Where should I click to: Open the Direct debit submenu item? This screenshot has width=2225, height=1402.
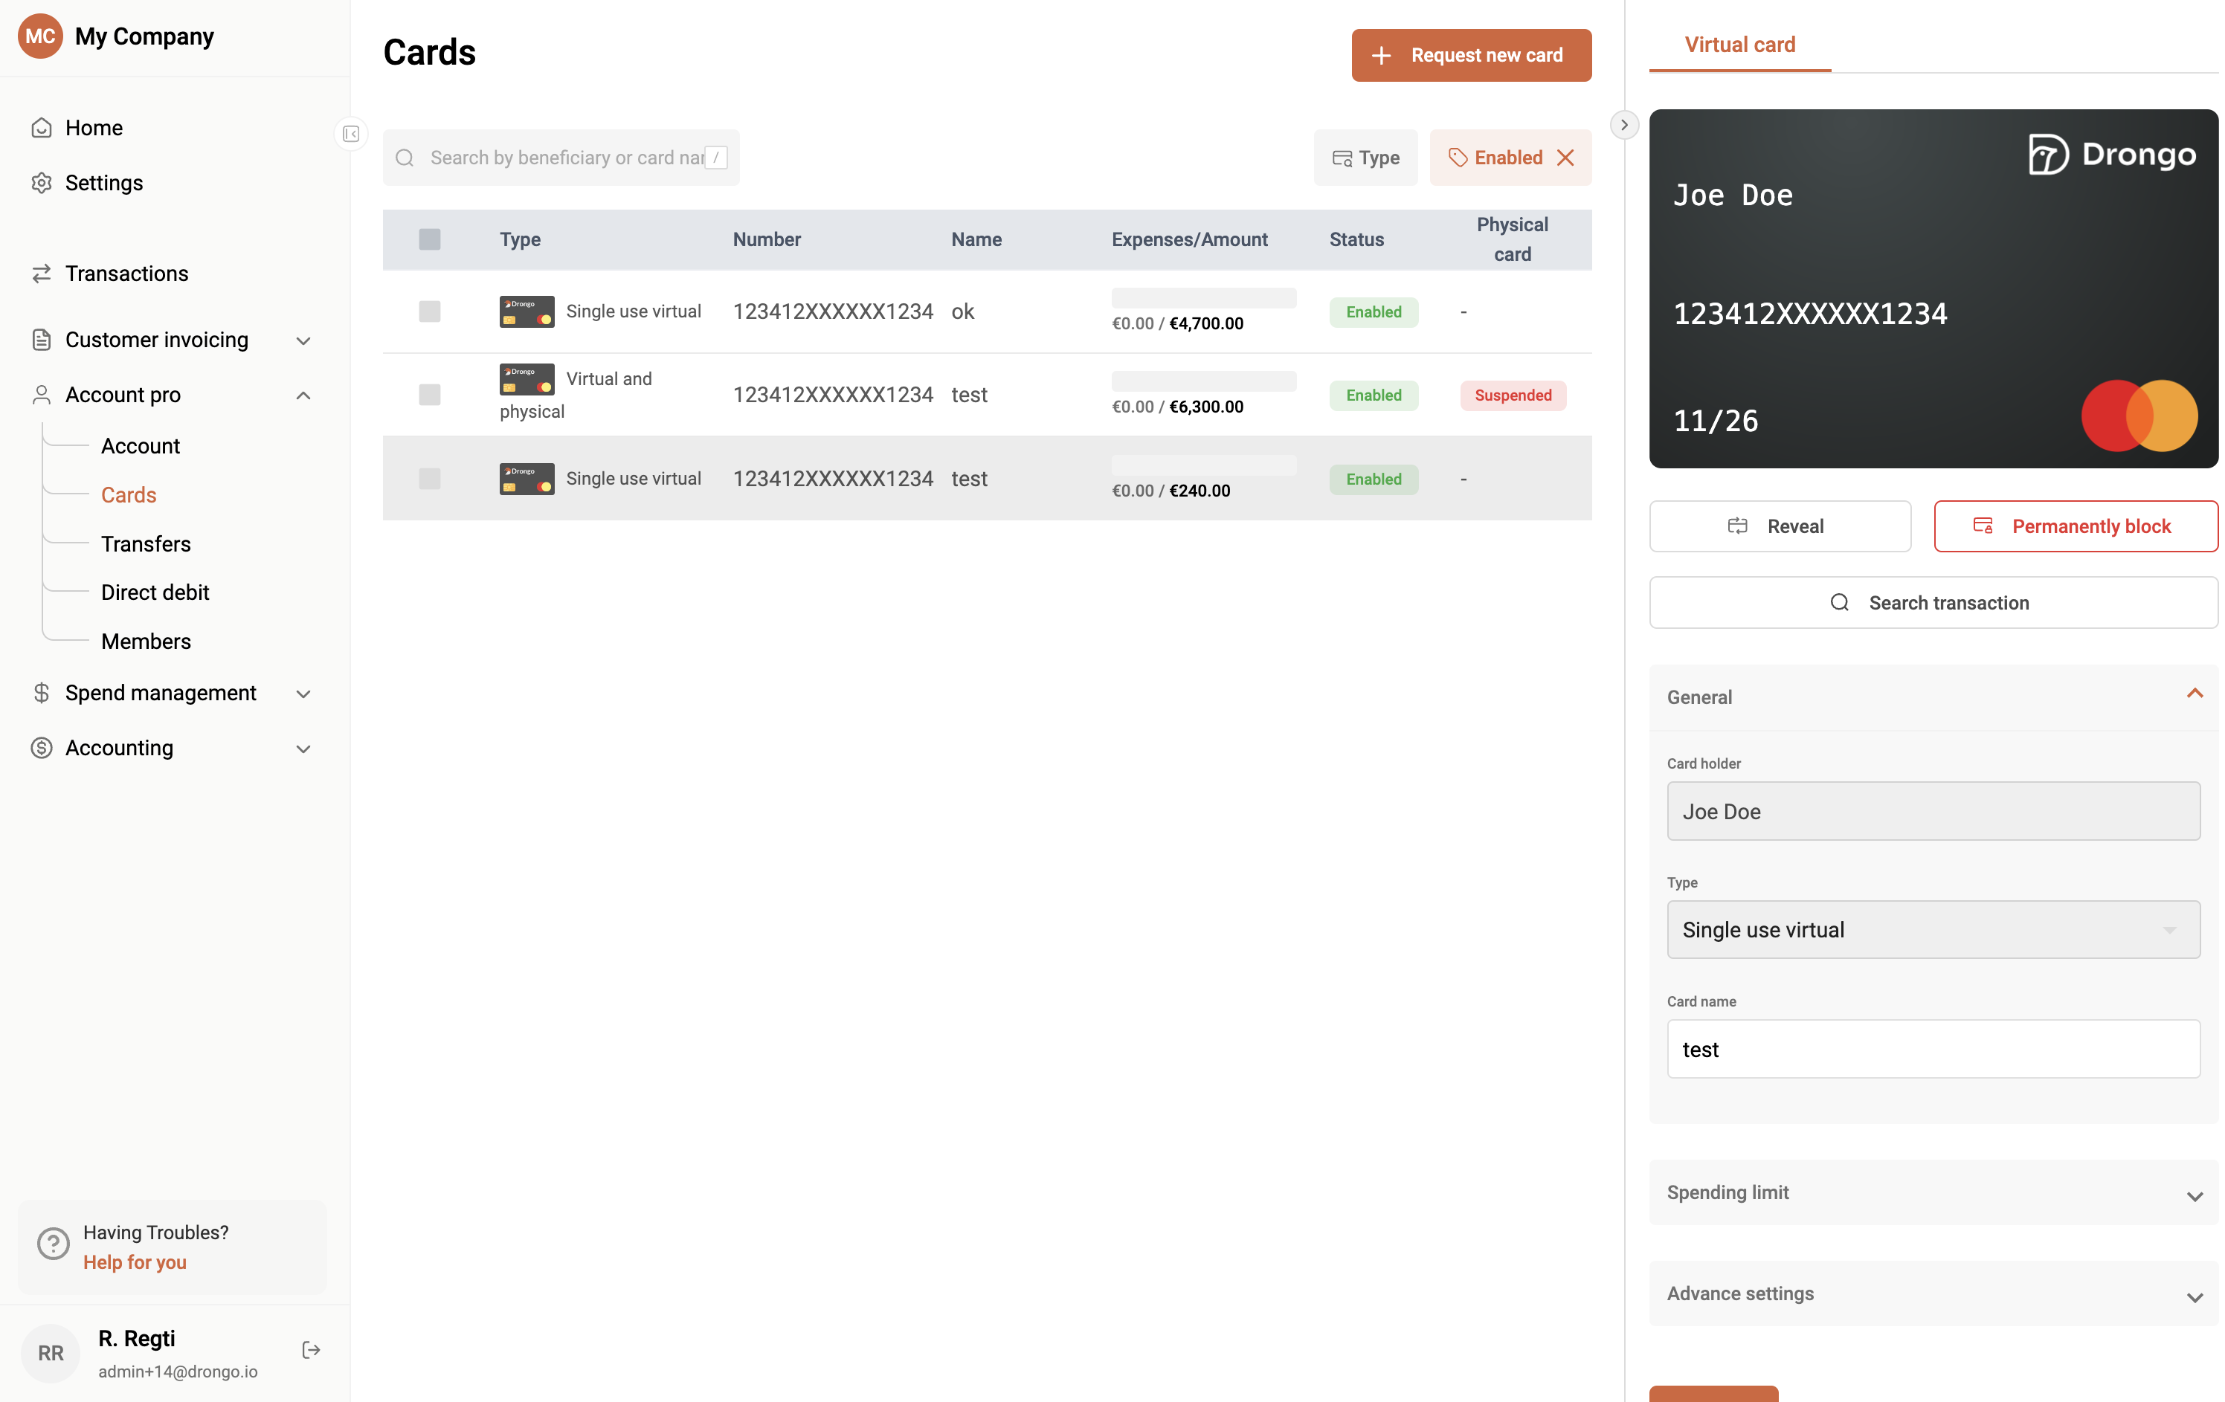tap(155, 592)
